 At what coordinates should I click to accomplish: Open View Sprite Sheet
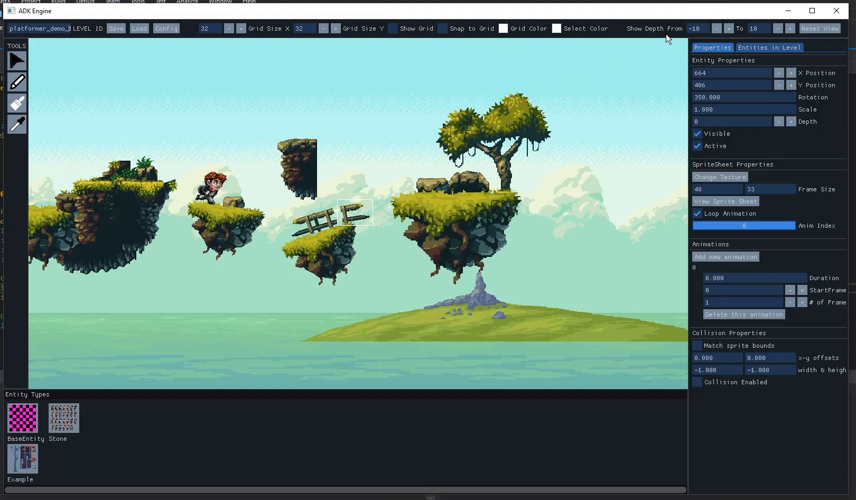pos(725,201)
